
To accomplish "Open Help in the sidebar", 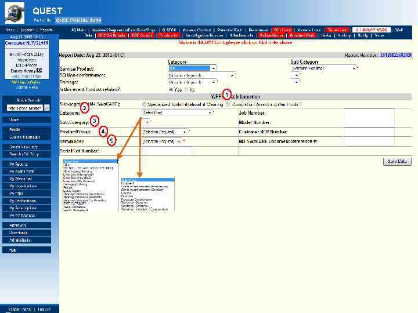I will coord(27,250).
